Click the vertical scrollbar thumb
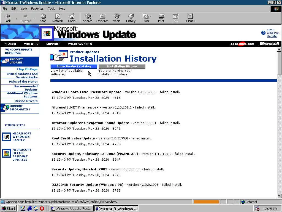Viewport: 282px width, 212px height. tap(279, 63)
